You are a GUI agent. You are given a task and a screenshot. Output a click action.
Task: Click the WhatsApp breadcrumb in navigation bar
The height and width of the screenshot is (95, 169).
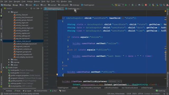[x=6, y=5]
